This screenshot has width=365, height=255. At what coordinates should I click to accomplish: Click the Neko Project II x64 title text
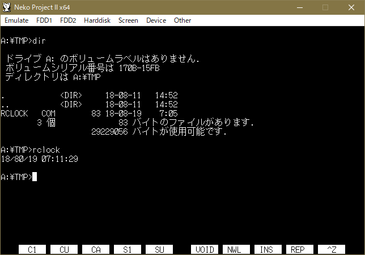coord(42,7)
